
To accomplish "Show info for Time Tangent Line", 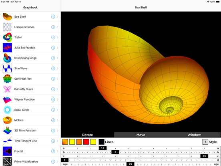I will 53,141.
